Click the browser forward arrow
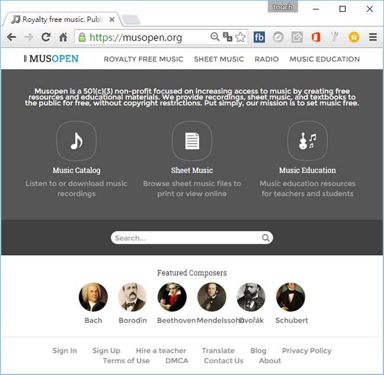This screenshot has height=375, width=384. [29, 37]
